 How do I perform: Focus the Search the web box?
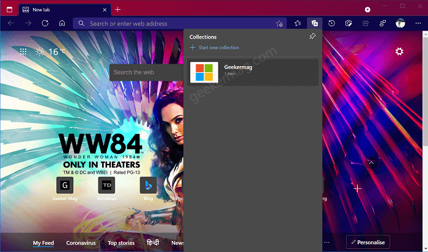point(147,72)
